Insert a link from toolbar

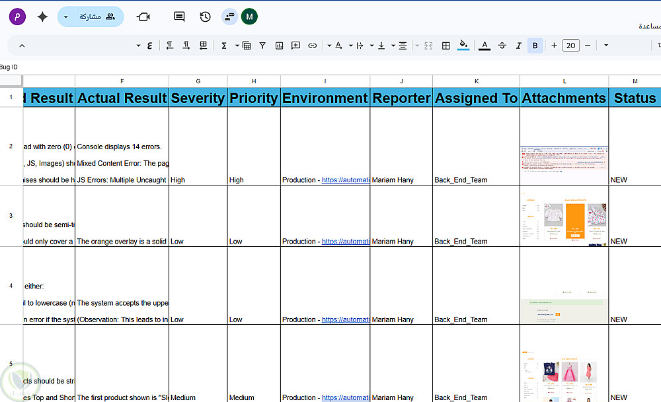pyautogui.click(x=313, y=46)
